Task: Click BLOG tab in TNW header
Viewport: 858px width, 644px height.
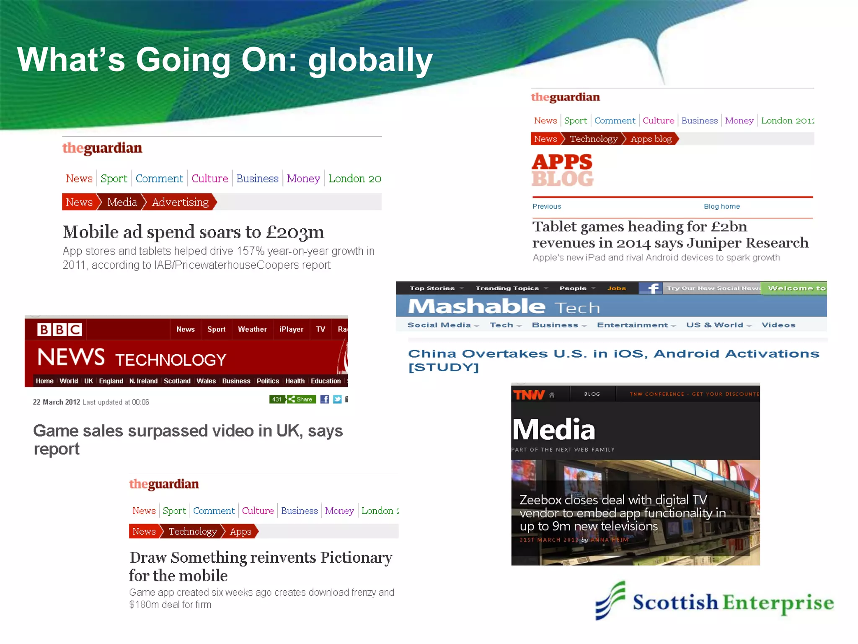Action: [592, 394]
